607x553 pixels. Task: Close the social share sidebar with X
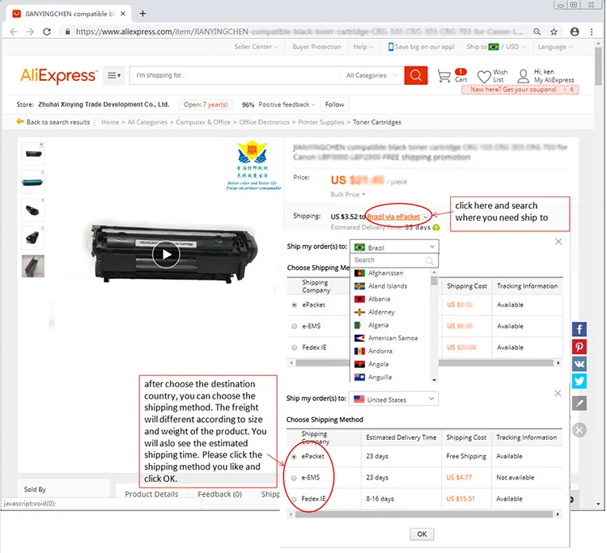click(x=579, y=430)
